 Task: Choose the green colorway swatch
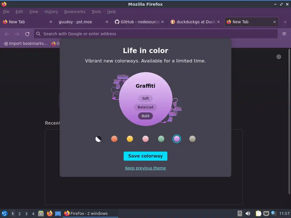161,139
